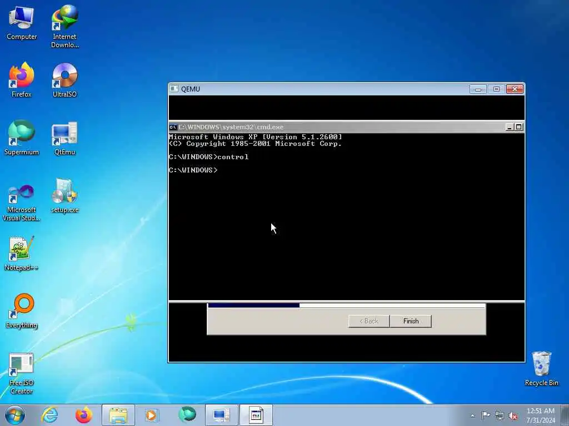Close the QEMU window
The width and height of the screenshot is (569, 426).
tap(515, 89)
